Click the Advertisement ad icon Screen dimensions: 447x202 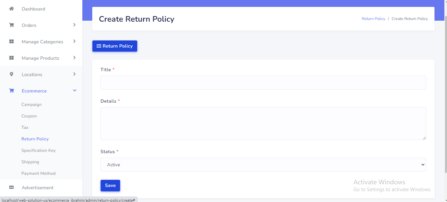[x=12, y=188]
